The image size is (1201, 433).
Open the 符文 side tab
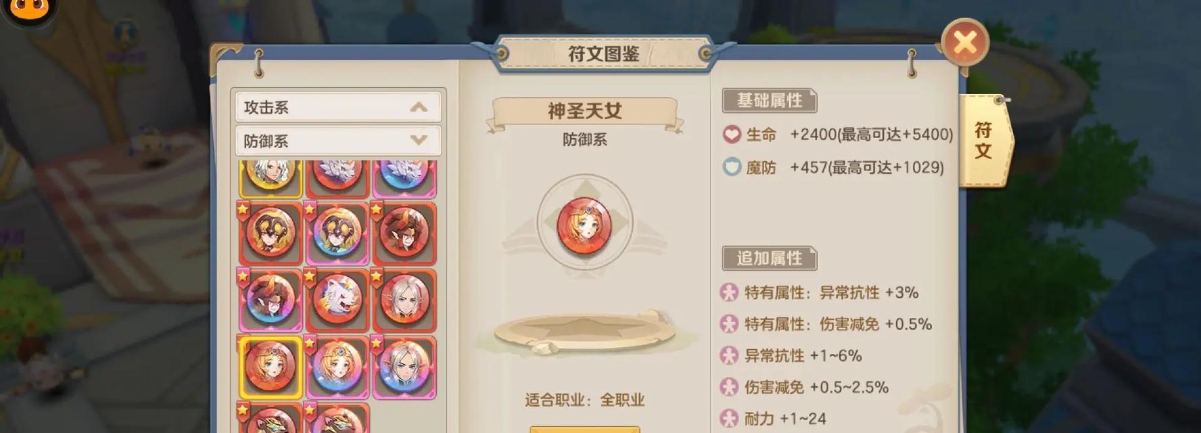click(x=985, y=140)
